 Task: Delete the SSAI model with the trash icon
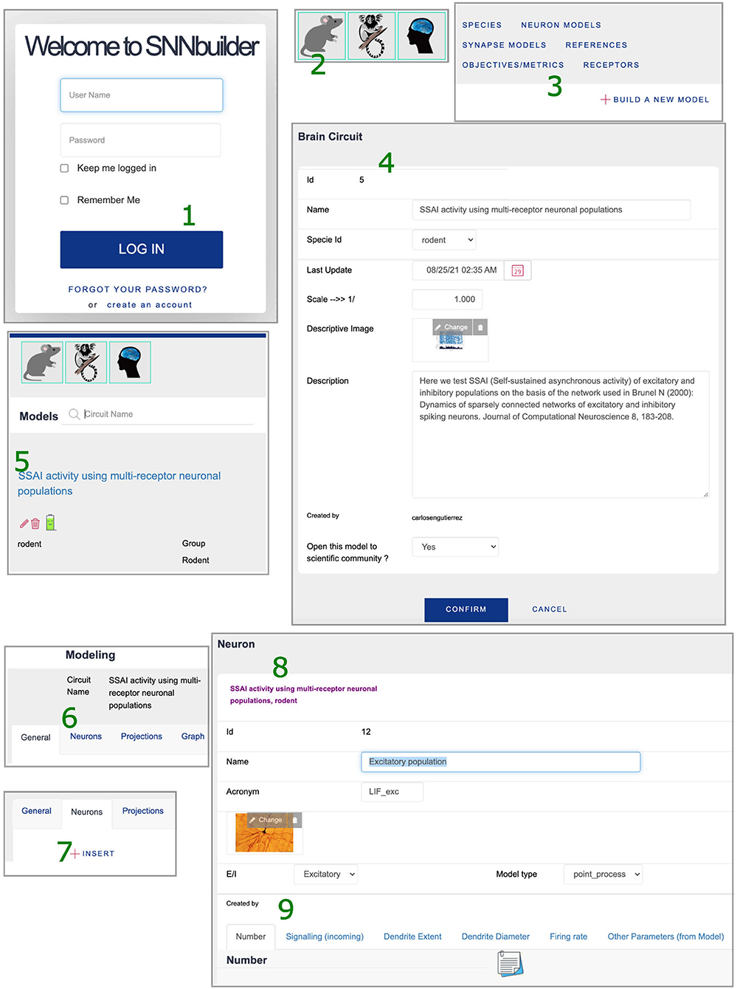(x=35, y=524)
